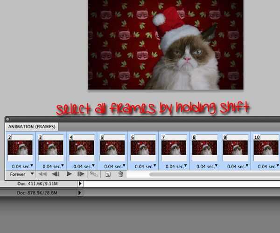Select frame 8 thumbnail
The image size is (280, 233).
(204, 148)
